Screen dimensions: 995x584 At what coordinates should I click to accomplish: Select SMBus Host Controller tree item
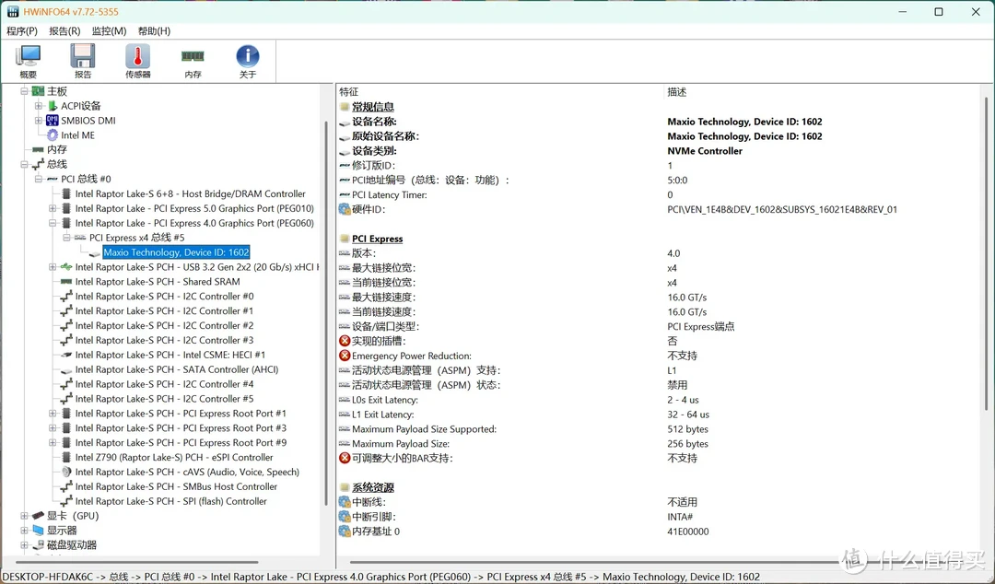click(x=176, y=486)
